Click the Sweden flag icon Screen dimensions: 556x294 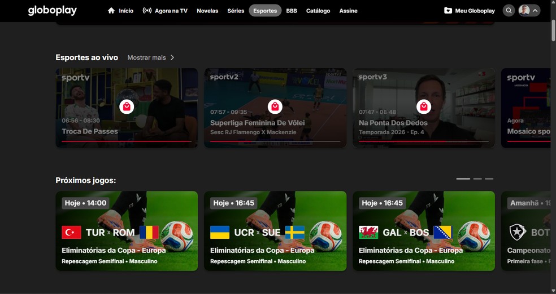point(294,233)
